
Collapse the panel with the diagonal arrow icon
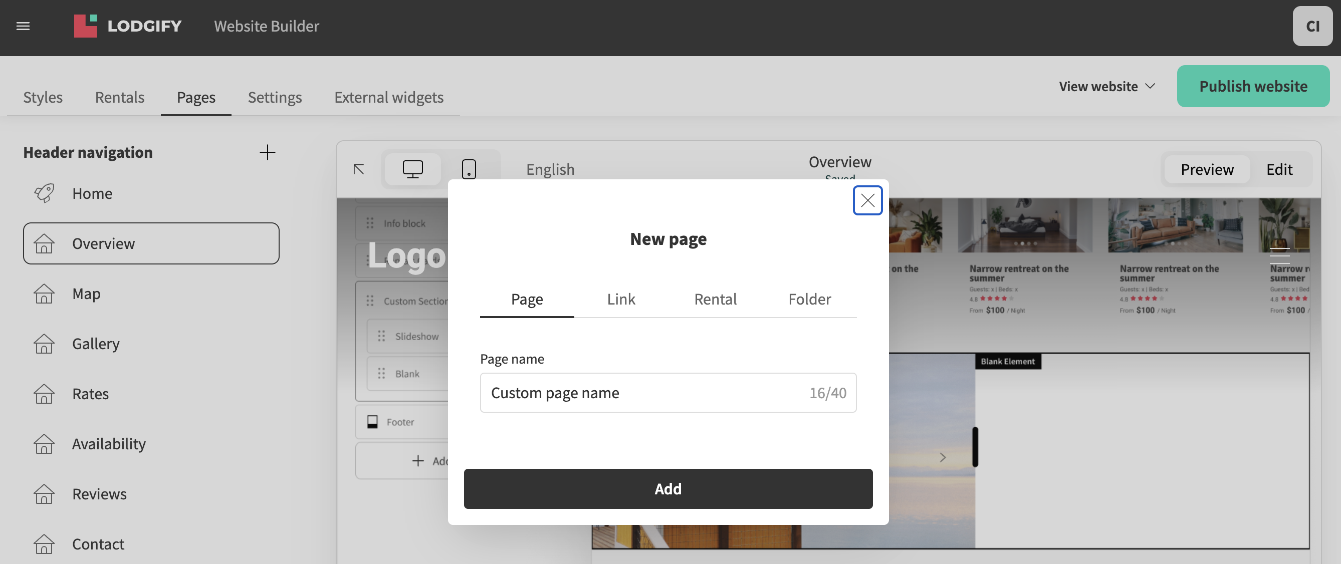pos(359,169)
